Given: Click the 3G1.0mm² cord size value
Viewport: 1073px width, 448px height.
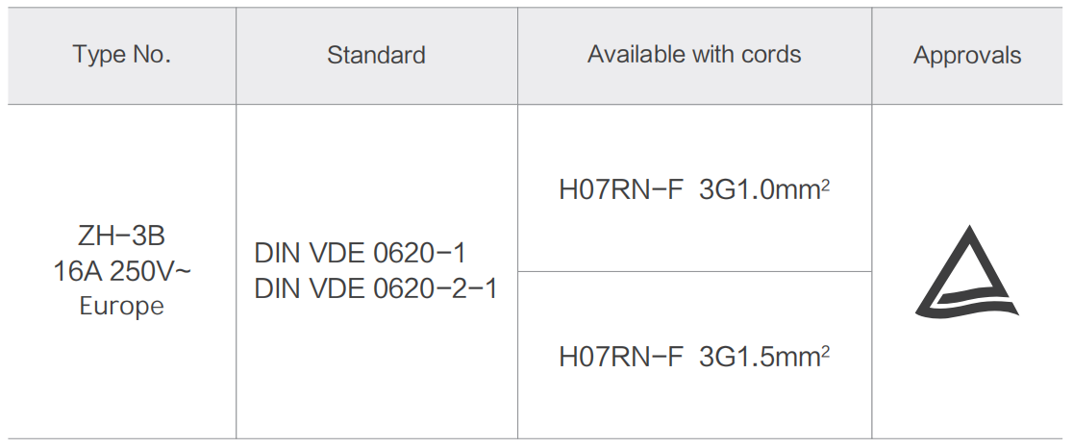Looking at the screenshot, I should 764,189.
